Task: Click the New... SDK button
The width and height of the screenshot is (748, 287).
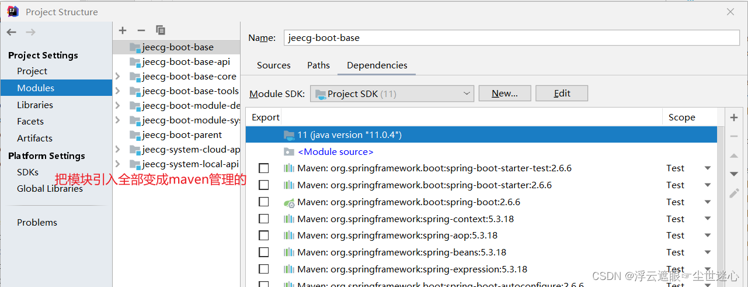Action: pos(505,94)
